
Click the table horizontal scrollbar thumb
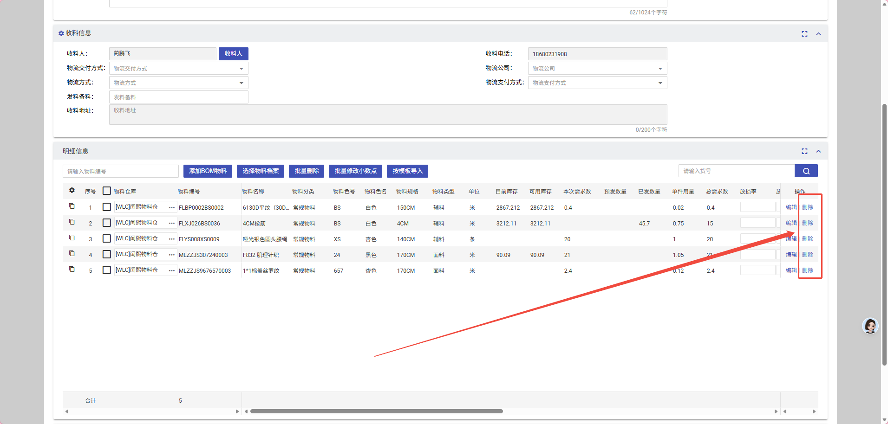[x=377, y=411]
